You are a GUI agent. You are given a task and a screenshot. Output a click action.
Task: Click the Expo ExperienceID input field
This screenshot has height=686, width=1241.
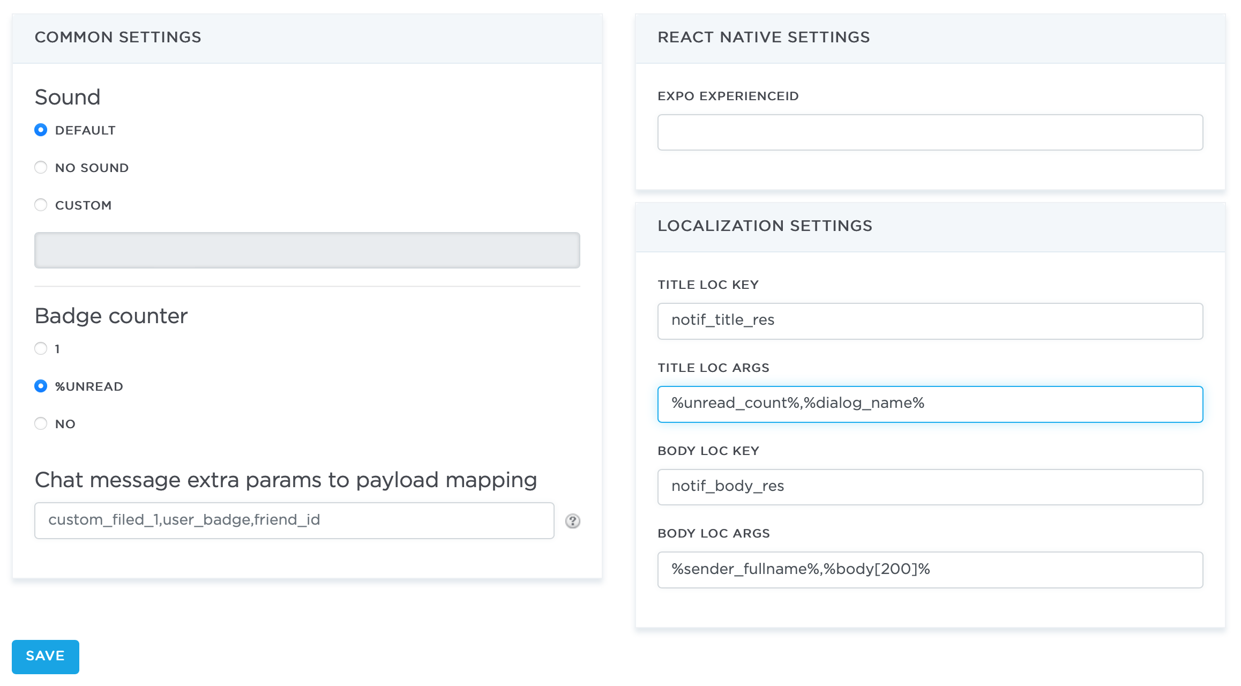point(930,132)
